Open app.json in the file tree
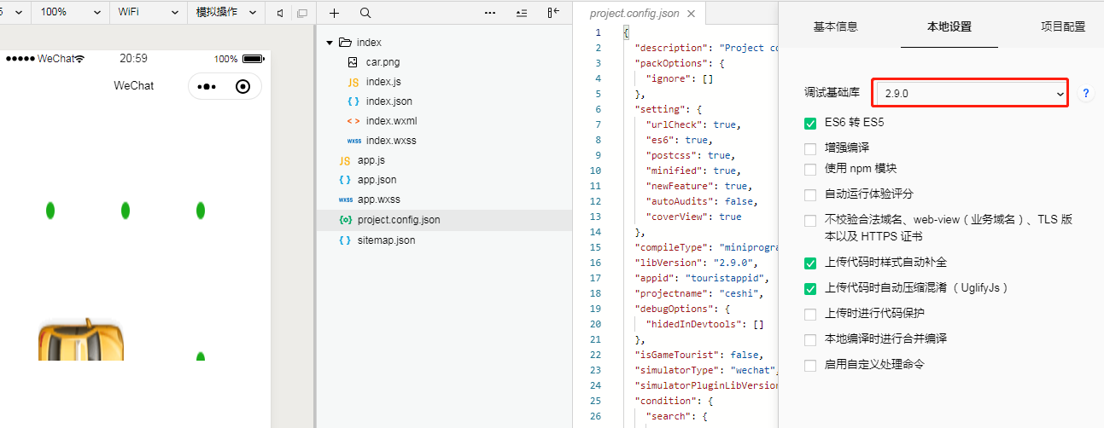The image size is (1104, 428). tap(377, 180)
